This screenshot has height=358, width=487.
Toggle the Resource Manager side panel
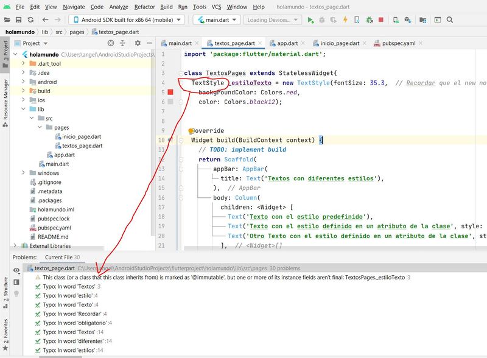tap(5, 102)
